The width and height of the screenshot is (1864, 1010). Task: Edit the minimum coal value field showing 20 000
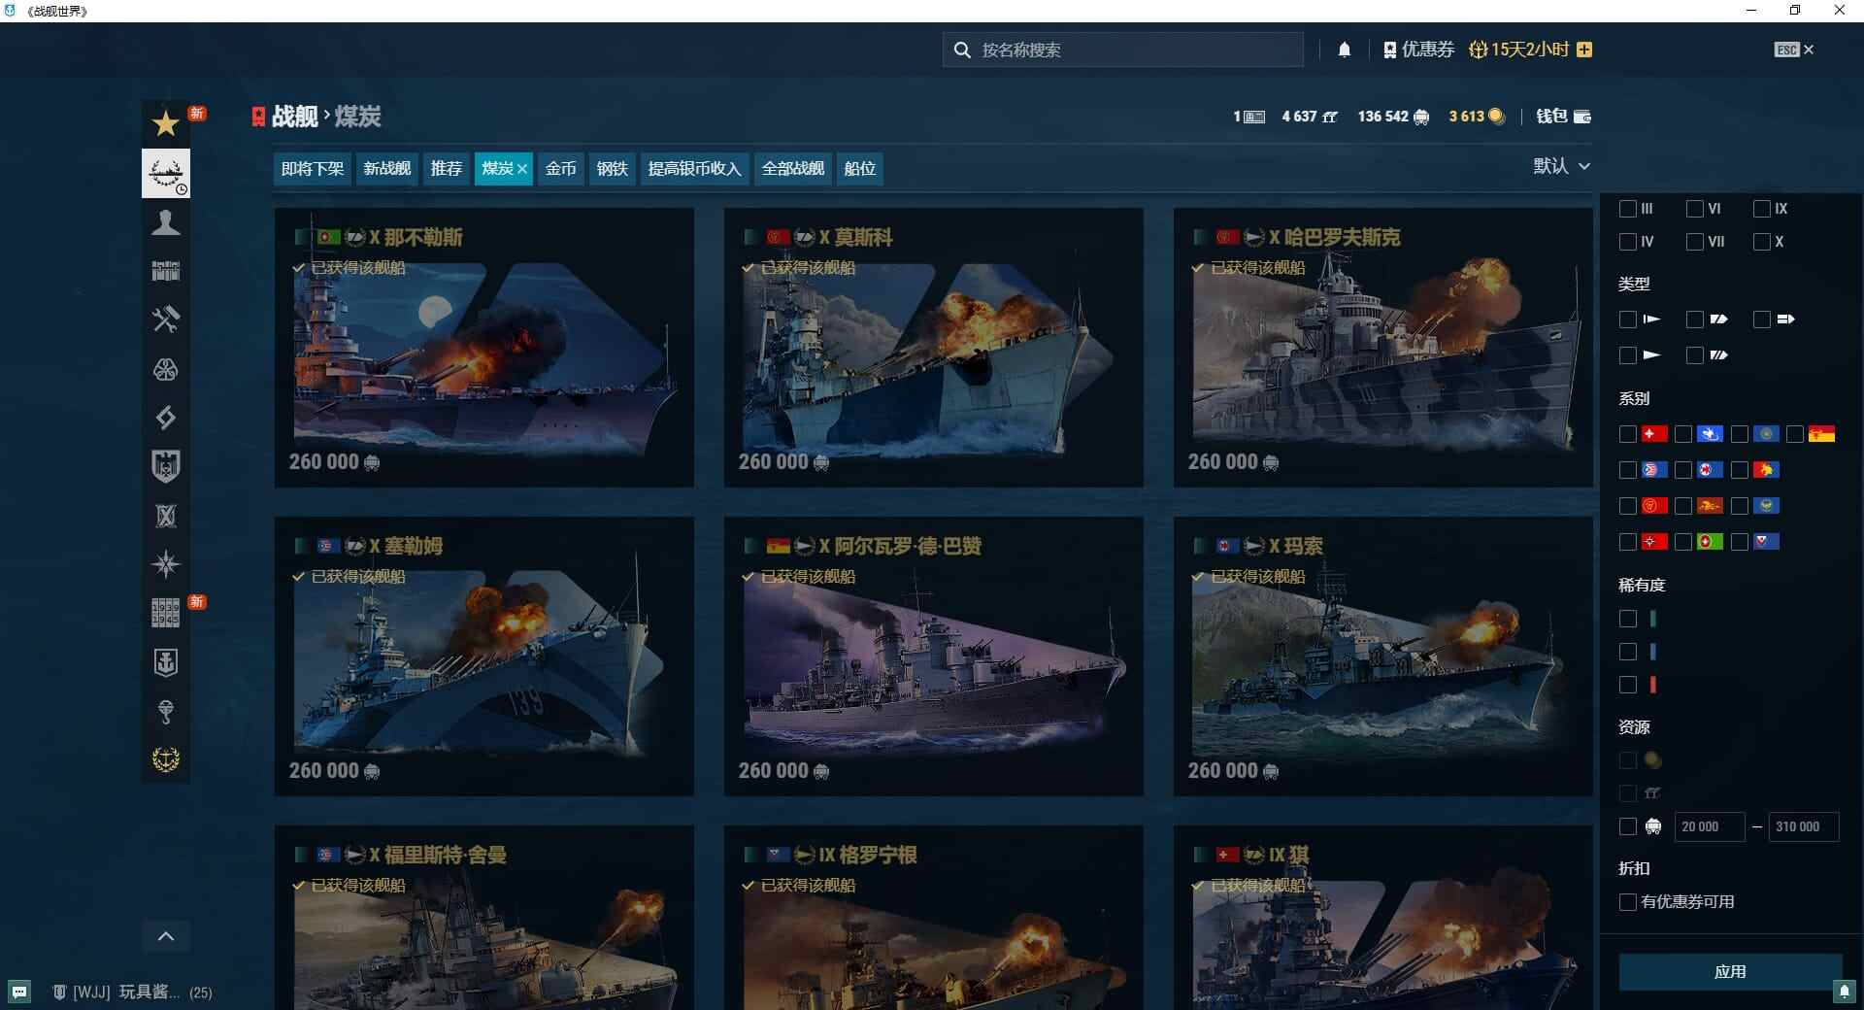[x=1708, y=826]
